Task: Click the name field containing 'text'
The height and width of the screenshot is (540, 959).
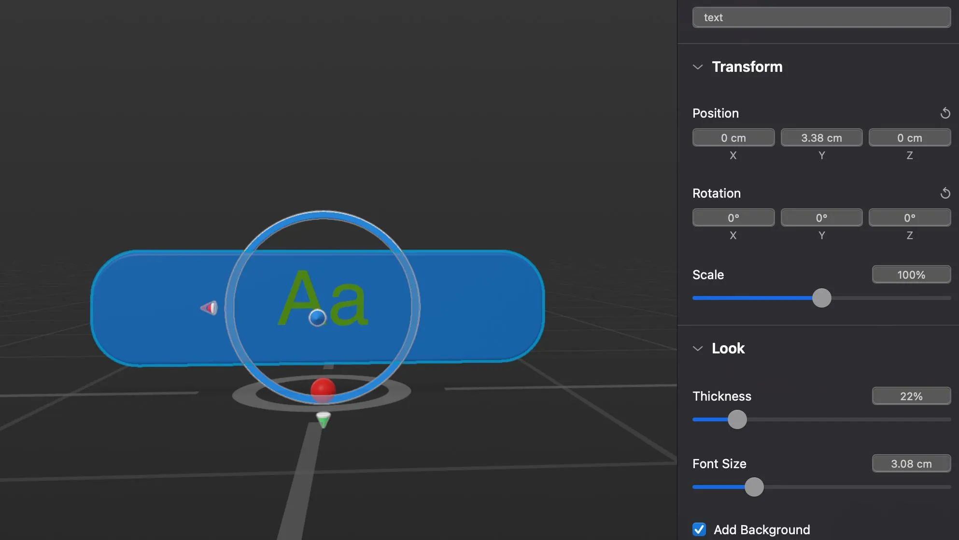Action: 821,17
